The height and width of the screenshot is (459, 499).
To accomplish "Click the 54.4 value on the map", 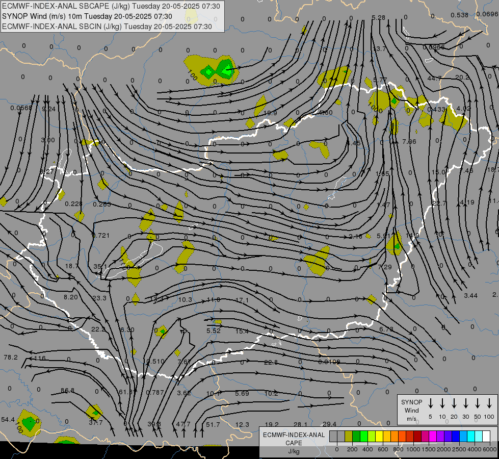I will pyautogui.click(x=8, y=420).
